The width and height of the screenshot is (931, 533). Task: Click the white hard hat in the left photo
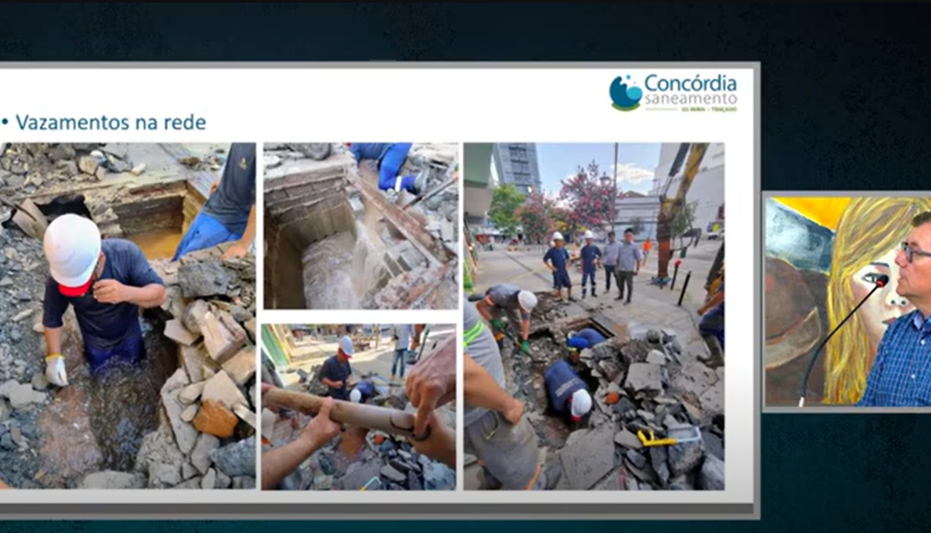72,251
